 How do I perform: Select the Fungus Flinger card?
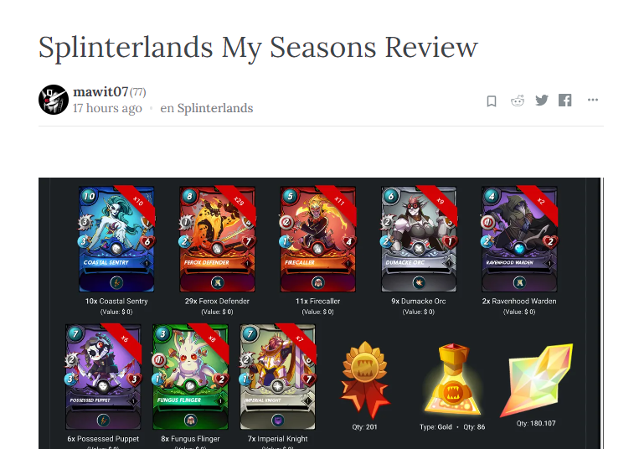coord(190,377)
